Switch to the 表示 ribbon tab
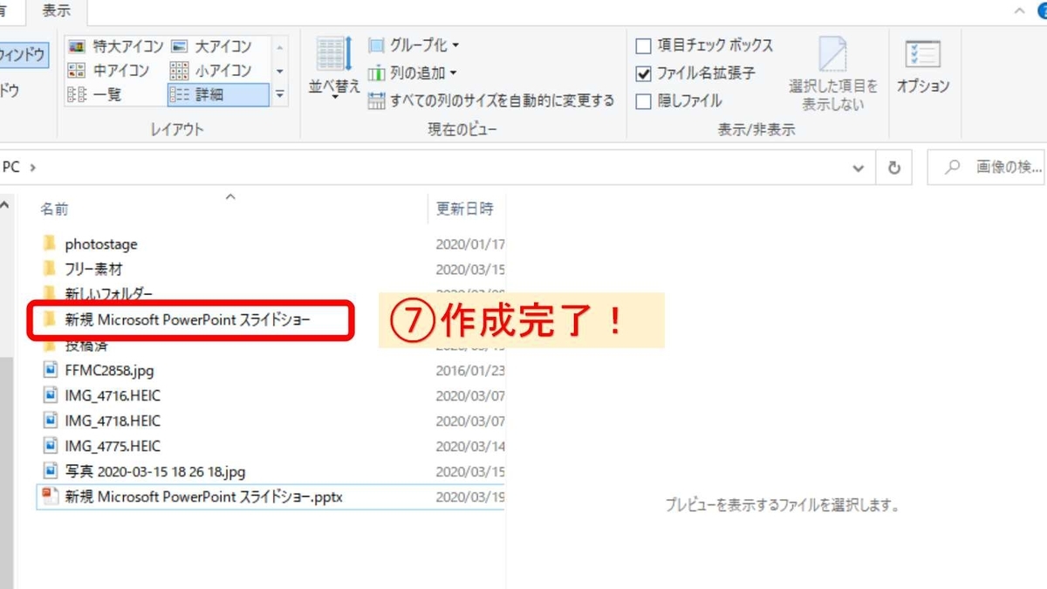This screenshot has height=589, width=1047. click(x=57, y=11)
